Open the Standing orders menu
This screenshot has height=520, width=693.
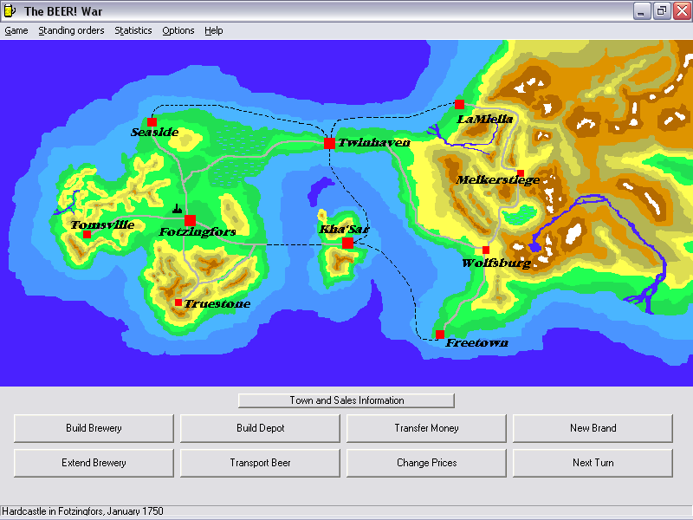point(71,30)
